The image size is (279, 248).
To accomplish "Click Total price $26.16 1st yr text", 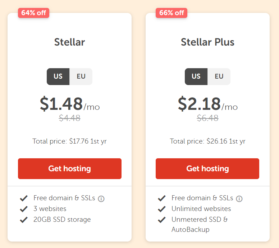I will click(208, 141).
